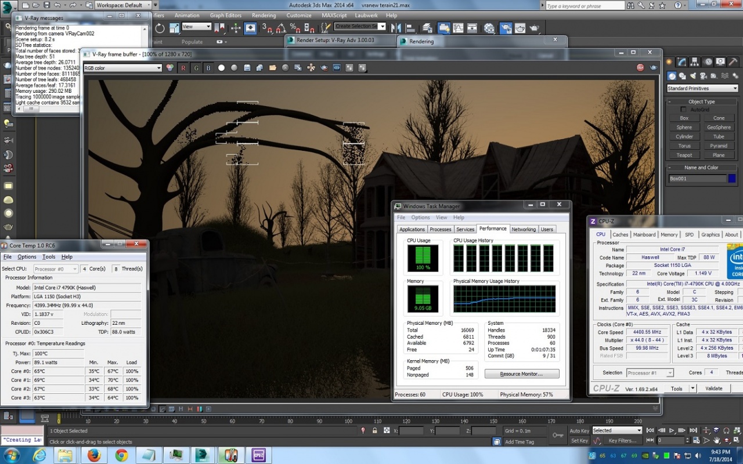Open Select CPU dropdown in Core Temp
743x464 pixels.
coord(56,269)
